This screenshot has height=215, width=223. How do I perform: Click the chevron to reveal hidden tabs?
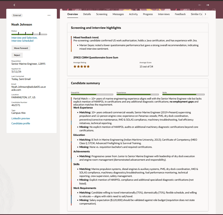(205, 14)
